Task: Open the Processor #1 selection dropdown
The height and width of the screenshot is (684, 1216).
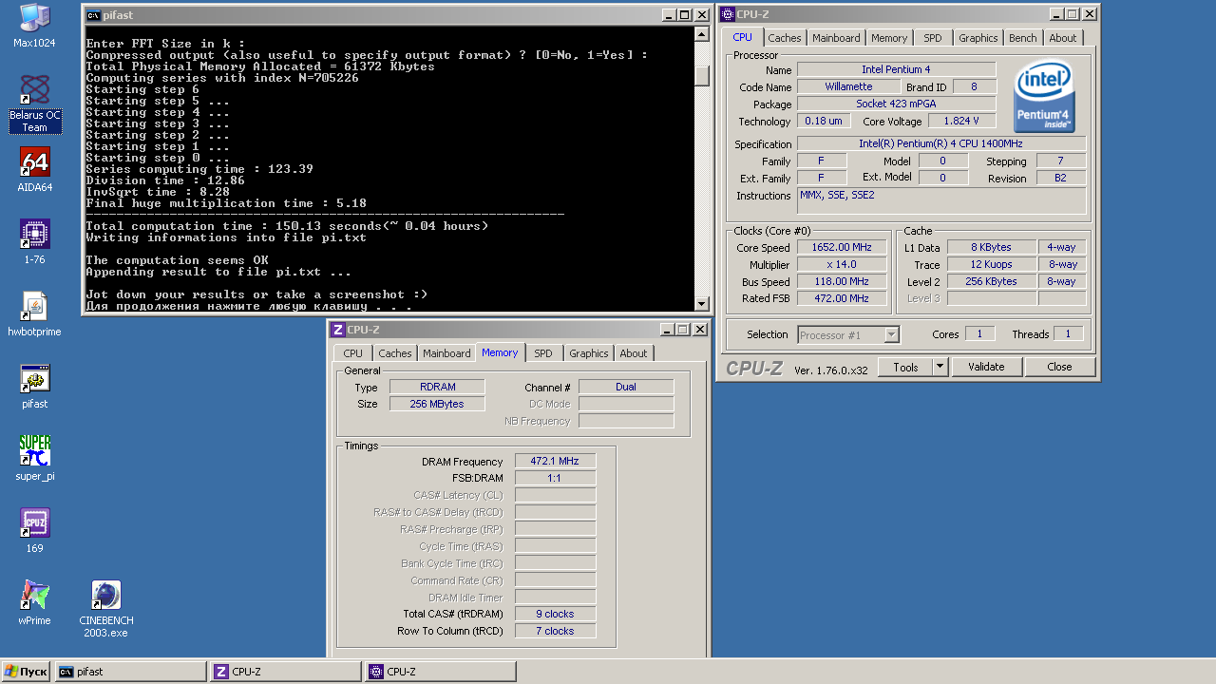Action: [848, 334]
